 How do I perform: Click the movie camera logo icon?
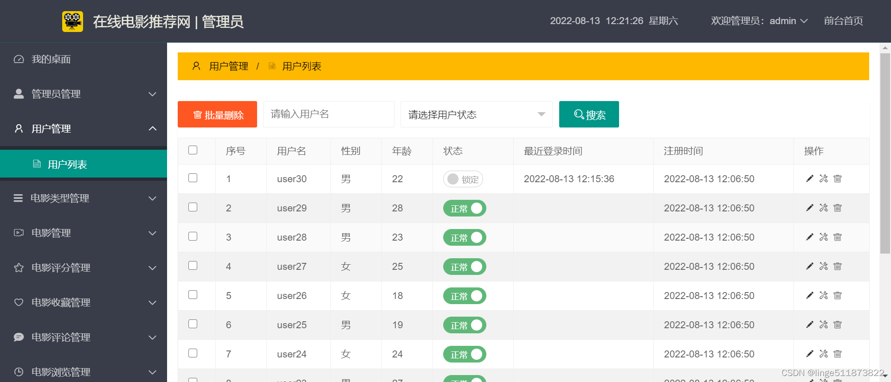coord(72,21)
